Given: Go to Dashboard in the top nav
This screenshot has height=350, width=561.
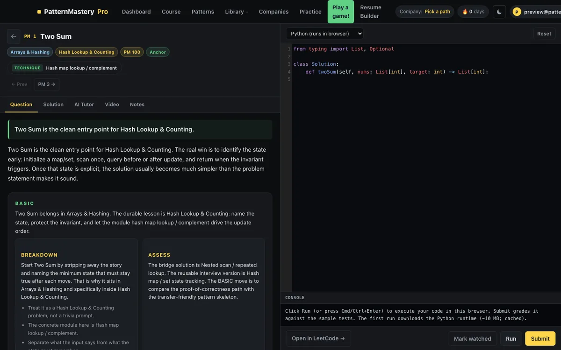Looking at the screenshot, I should coord(136,12).
